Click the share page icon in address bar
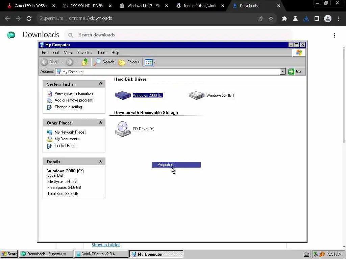Image resolution: width=346 pixels, height=259 pixels. [x=260, y=19]
